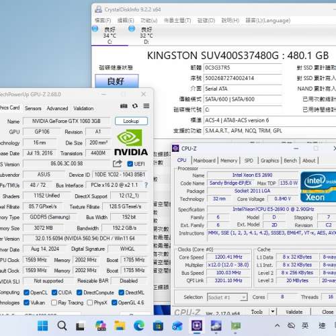This screenshot has width=336, height=336.
Task: Open Copilot from taskbar
Action: [x=101, y=326]
